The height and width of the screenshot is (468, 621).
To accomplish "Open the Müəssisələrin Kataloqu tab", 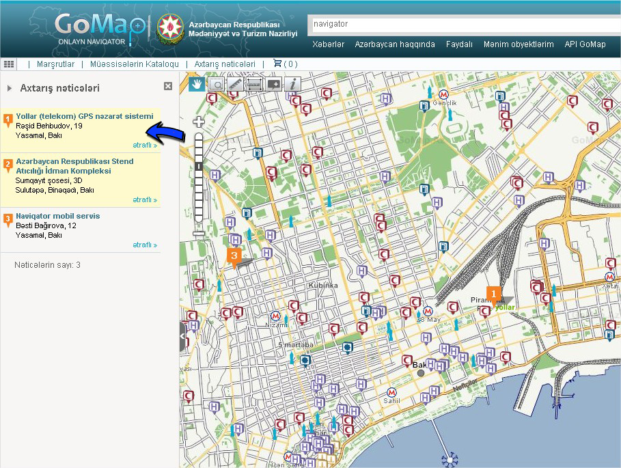I will pyautogui.click(x=134, y=64).
